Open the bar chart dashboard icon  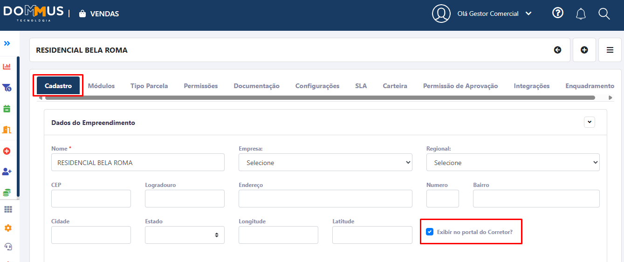(x=7, y=66)
